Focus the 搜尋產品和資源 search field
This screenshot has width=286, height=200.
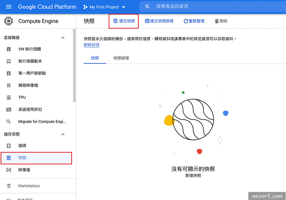click(x=213, y=7)
